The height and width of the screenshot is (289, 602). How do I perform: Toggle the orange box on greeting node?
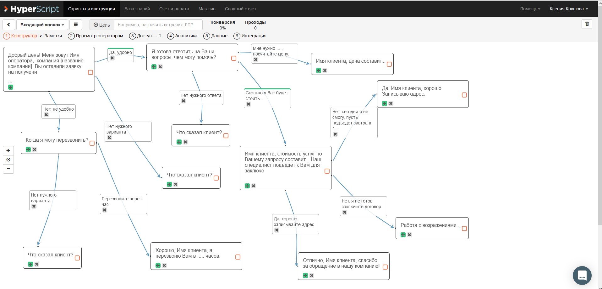pos(90,72)
